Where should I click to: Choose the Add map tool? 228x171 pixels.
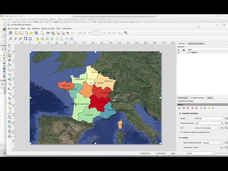[9, 70]
